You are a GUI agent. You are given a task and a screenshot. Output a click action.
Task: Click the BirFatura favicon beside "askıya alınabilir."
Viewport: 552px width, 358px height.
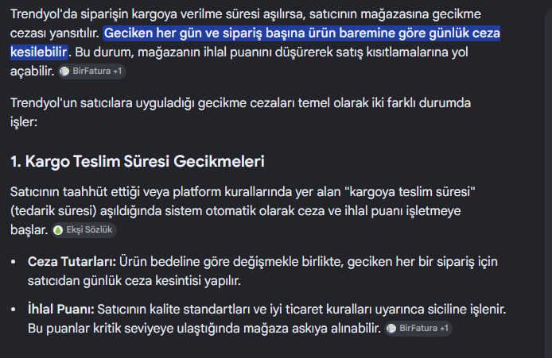(391, 329)
